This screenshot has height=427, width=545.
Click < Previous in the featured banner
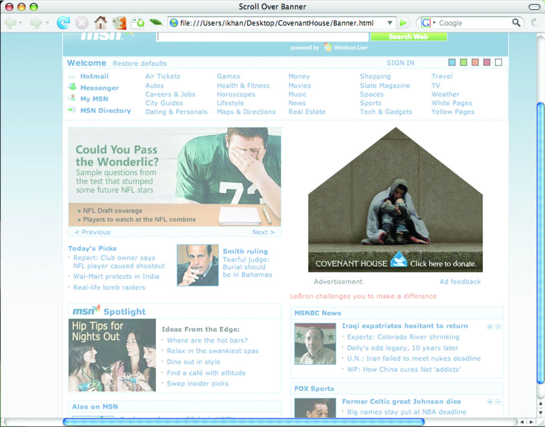pos(93,232)
